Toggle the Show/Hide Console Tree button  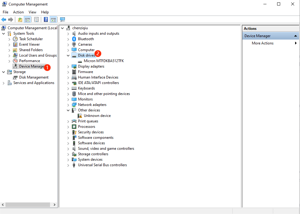[x=27, y=20]
